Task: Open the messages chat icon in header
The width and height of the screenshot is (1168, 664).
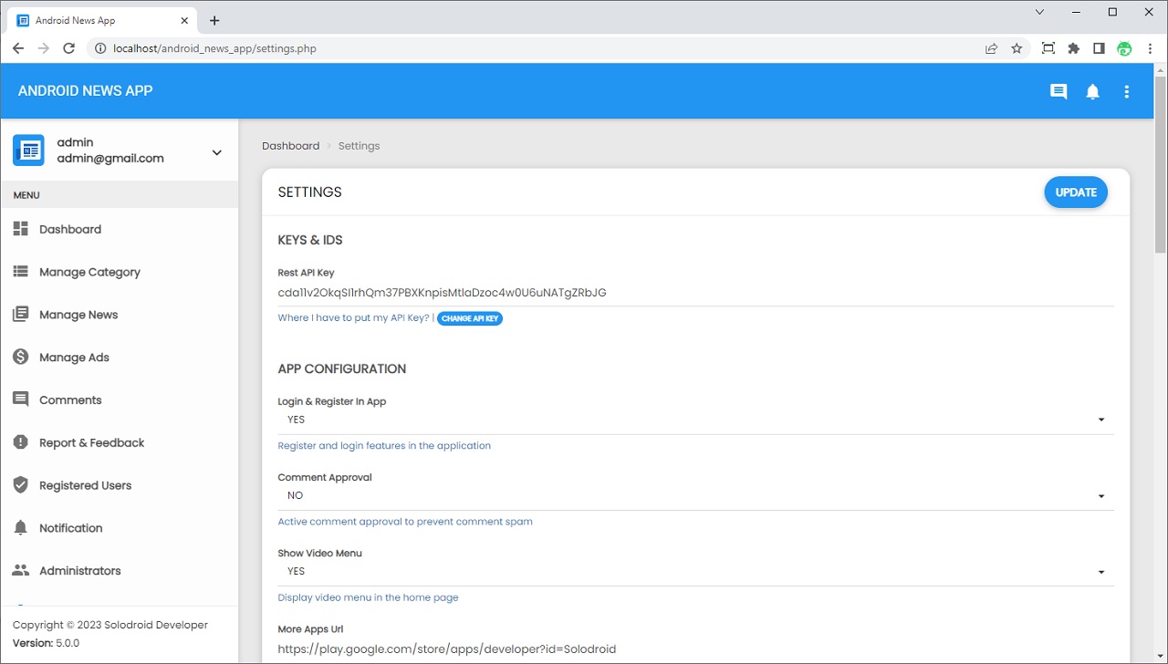Action: click(1058, 91)
